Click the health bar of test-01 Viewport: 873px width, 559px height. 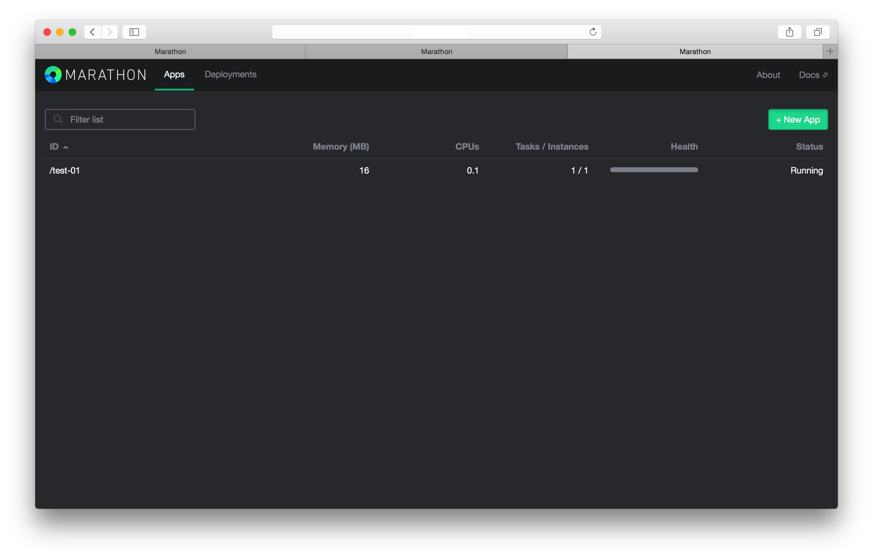click(x=653, y=170)
